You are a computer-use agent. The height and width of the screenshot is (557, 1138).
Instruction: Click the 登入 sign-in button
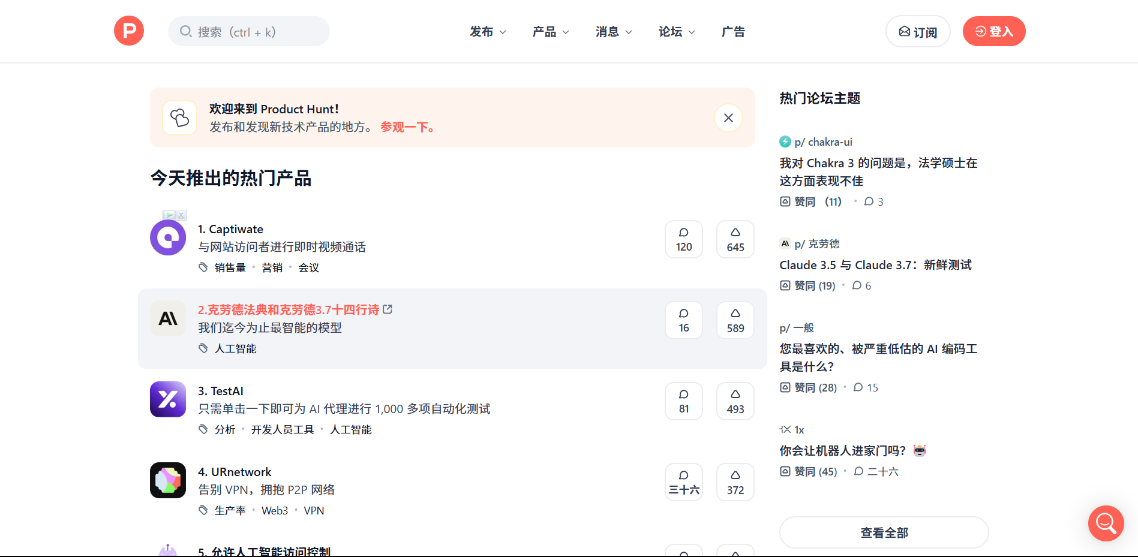click(994, 31)
